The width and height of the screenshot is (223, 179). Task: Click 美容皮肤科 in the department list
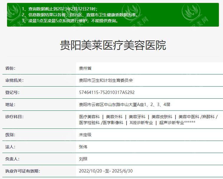coord(161,117)
